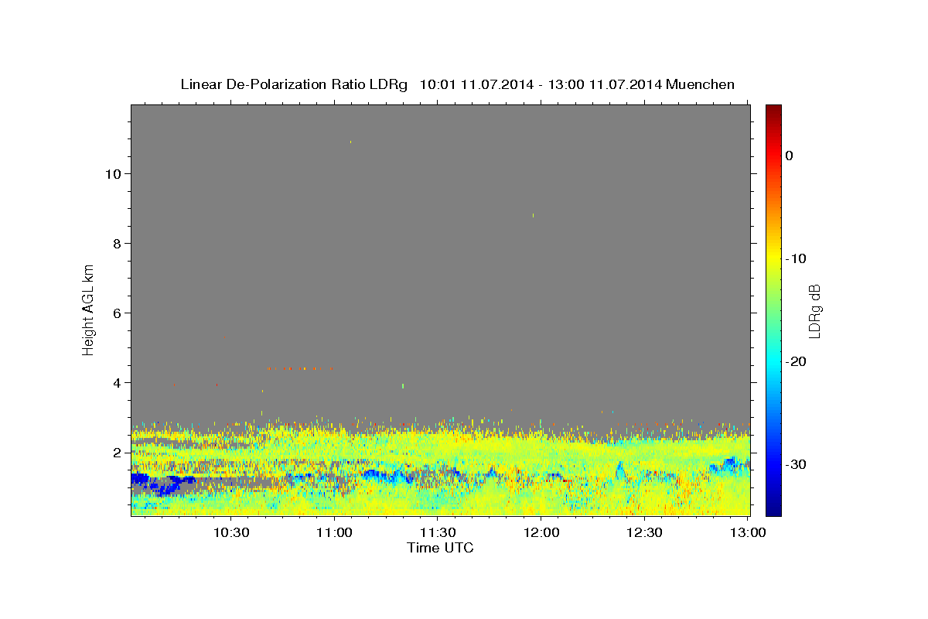Image resolution: width=928 pixels, height=619 pixels.
Task: Click the '12:30' time tick label
Action: 643,532
